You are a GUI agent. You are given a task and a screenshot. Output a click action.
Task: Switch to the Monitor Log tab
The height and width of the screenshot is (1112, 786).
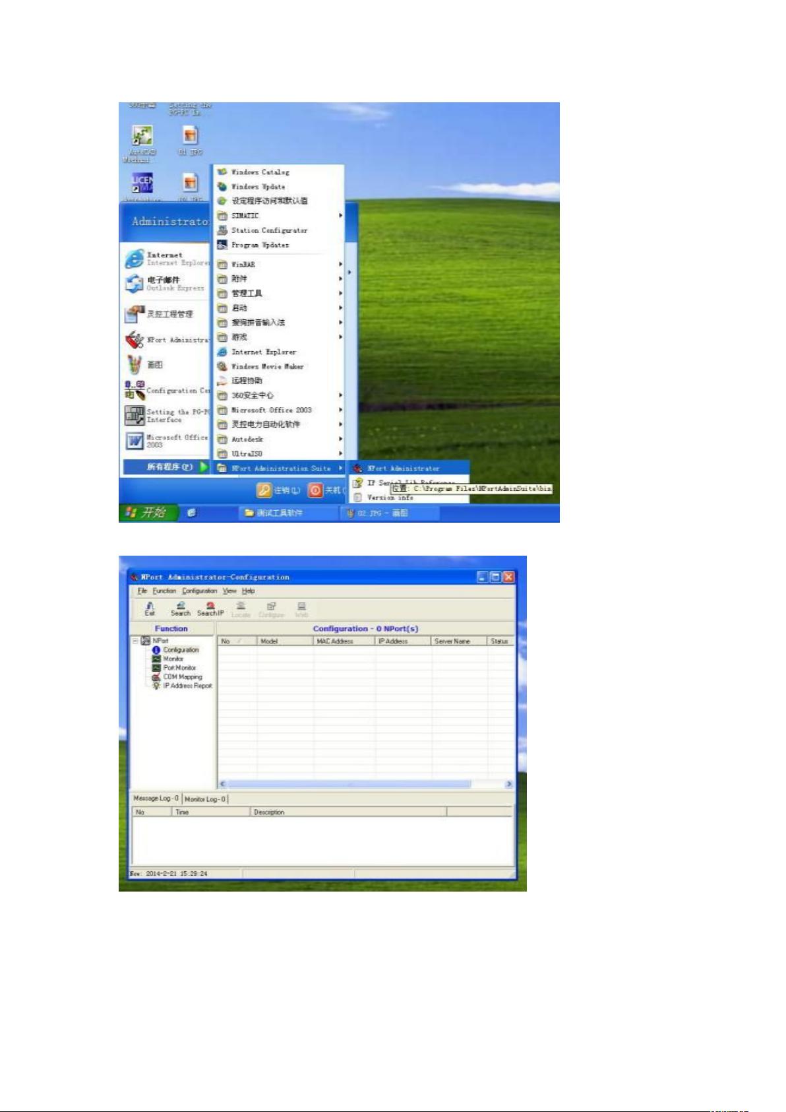coord(205,799)
